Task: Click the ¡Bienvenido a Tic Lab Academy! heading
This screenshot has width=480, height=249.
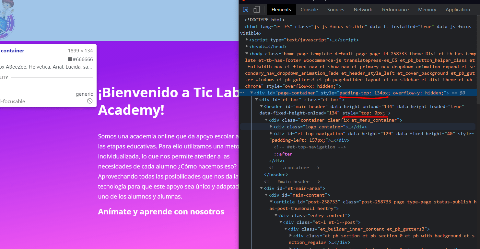Action: (x=169, y=102)
